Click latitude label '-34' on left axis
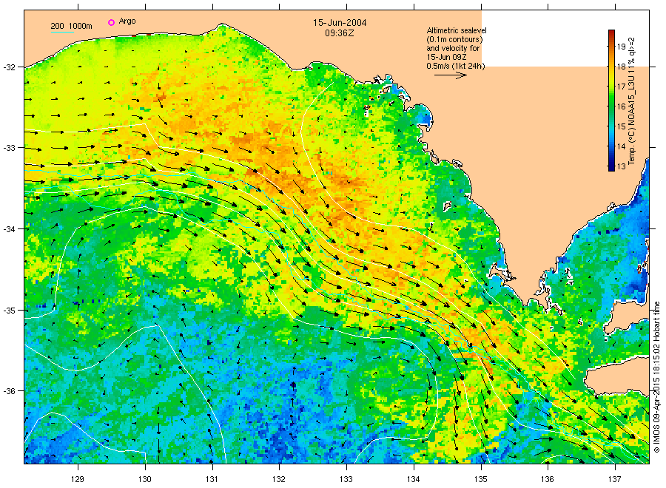Image resolution: width=666 pixels, height=488 pixels. point(8,229)
